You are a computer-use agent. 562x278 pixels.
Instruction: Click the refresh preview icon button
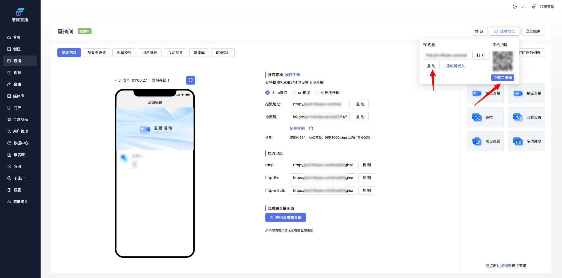pos(190,80)
